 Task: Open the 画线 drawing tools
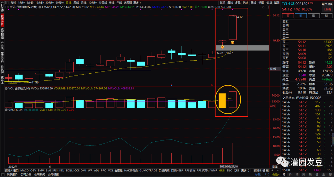click(x=253, y=2)
